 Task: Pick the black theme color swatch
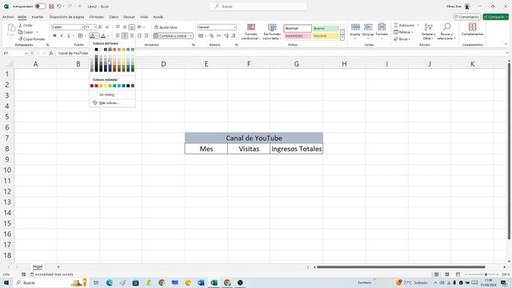96,50
